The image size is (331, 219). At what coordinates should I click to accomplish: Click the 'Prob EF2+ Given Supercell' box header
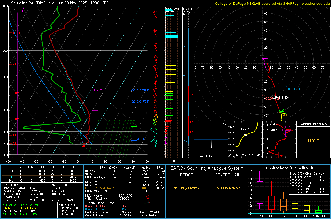(x=307, y=173)
